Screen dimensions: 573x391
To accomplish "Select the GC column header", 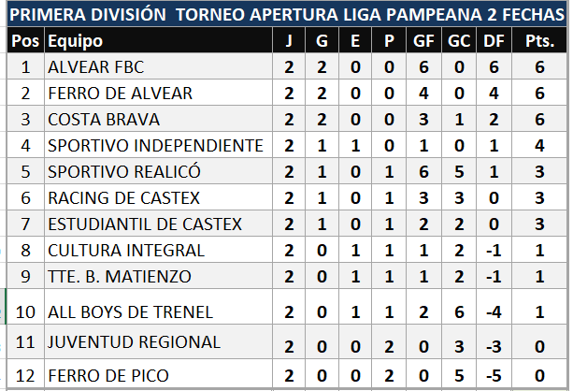I will [x=459, y=42].
